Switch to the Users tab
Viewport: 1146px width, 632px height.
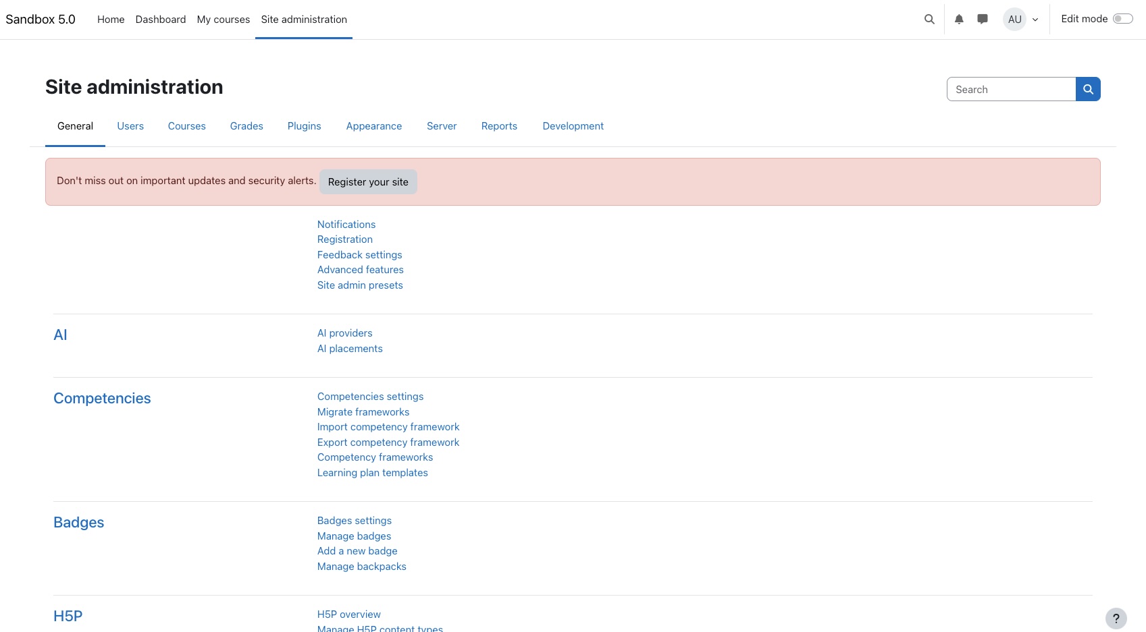tap(130, 125)
